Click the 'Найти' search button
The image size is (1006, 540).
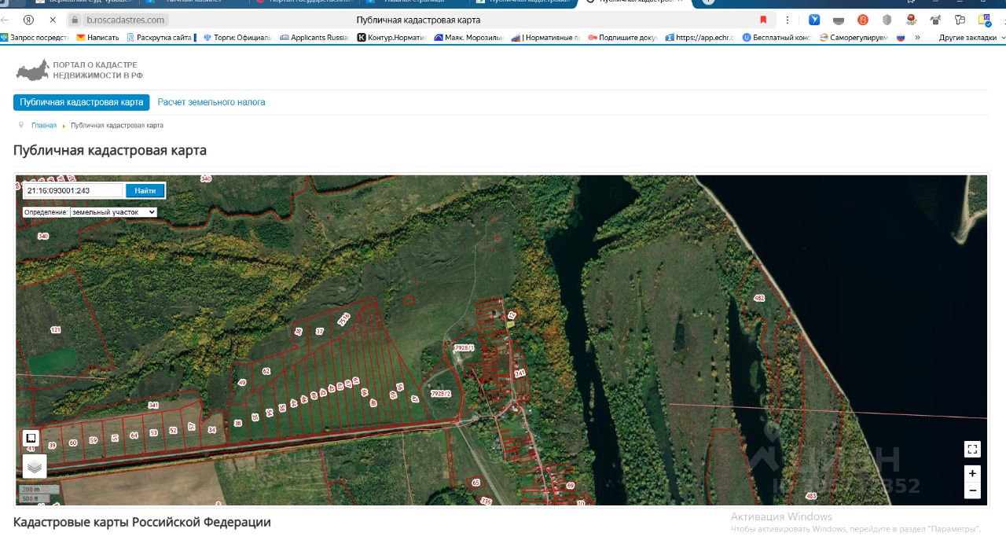(145, 190)
